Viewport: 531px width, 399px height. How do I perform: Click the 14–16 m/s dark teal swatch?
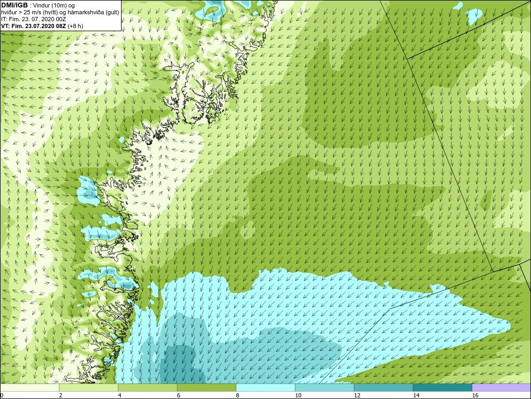pyautogui.click(x=442, y=387)
